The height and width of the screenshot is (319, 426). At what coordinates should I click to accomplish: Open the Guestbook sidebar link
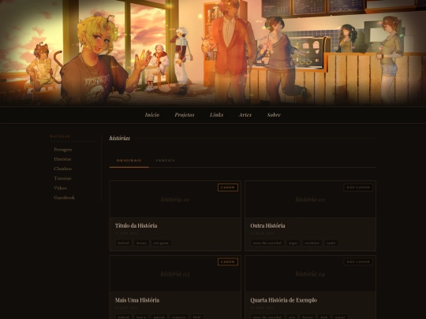tap(64, 198)
